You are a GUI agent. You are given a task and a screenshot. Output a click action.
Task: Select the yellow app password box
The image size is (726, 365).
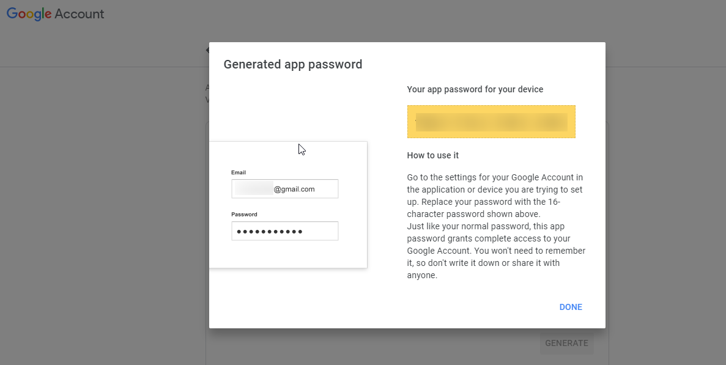pyautogui.click(x=491, y=122)
